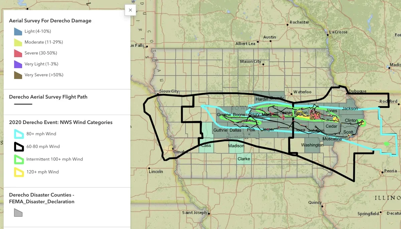Click the Very Severe (>50%) brown swatch
The width and height of the screenshot is (401, 229).
tap(18, 75)
